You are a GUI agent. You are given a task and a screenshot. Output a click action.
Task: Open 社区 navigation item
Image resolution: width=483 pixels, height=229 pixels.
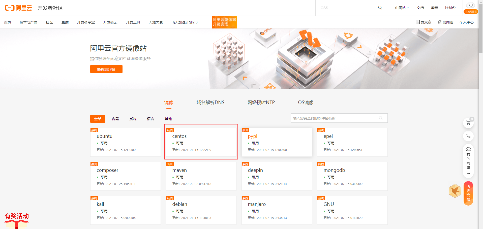[49, 22]
